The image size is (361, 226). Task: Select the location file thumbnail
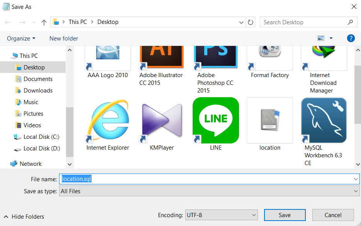270,120
